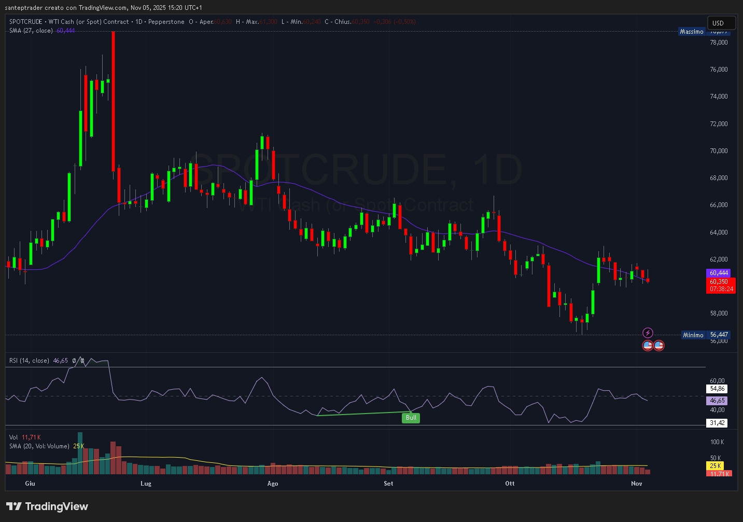Click the 40,00 RSI axis label
Image resolution: width=743 pixels, height=522 pixels.
pos(717,410)
